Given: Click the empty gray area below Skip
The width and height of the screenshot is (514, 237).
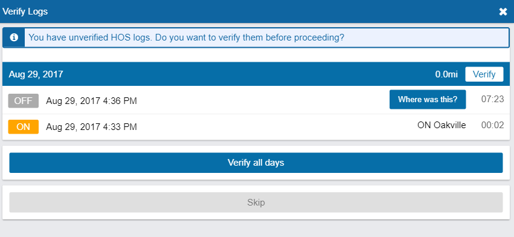Looking at the screenshot, I should (x=257, y=229).
